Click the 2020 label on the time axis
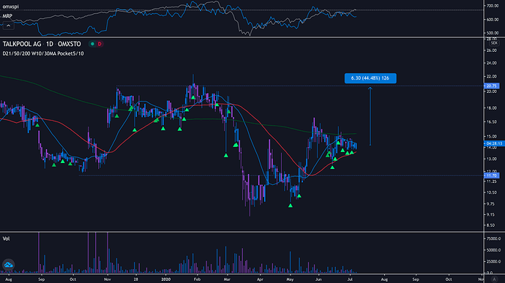505x283 pixels. point(165,279)
